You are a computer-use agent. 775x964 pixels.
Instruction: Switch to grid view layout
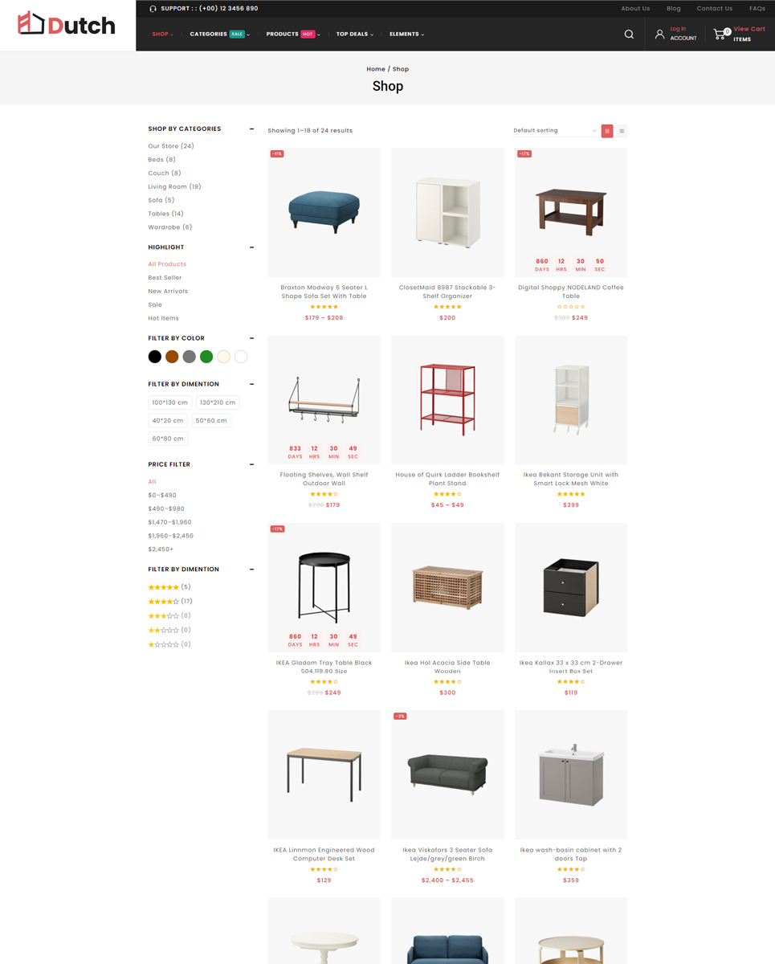click(607, 131)
